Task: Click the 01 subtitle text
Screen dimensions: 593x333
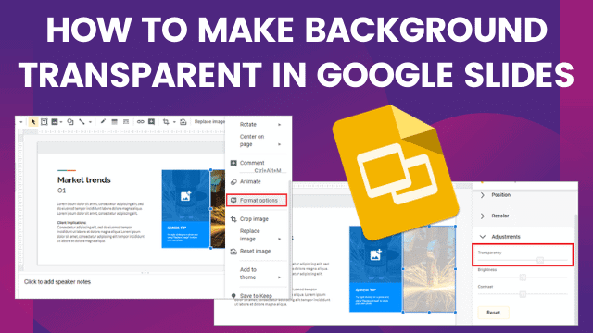Action: [62, 191]
